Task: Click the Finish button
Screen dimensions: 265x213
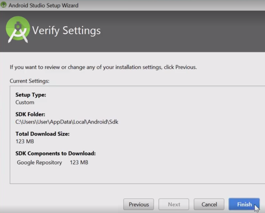Action: tap(244, 204)
